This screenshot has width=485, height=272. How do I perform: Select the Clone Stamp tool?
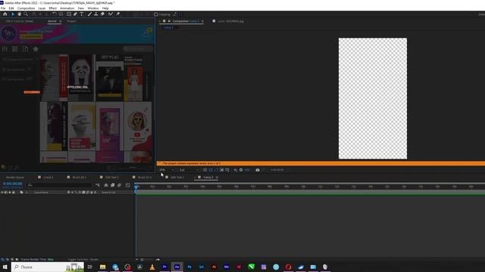[96, 14]
